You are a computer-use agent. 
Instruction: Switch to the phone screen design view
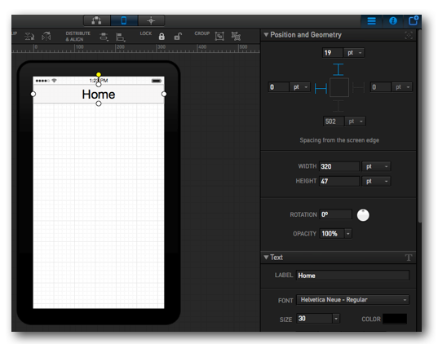pyautogui.click(x=124, y=20)
